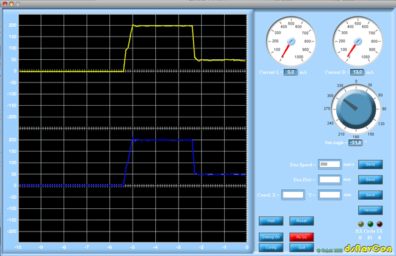
Task: Click the Des.Angle value -51,8
Action: [355, 142]
